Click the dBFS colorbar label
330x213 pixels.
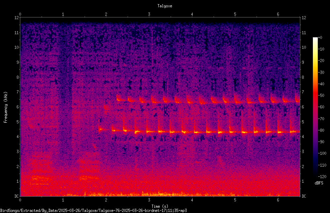tap(319, 183)
